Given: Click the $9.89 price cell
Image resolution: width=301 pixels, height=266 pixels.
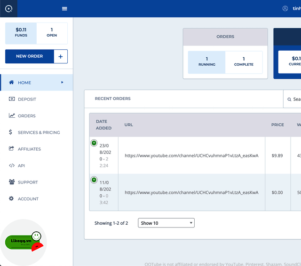Looking at the screenshot, I should tap(277, 156).
